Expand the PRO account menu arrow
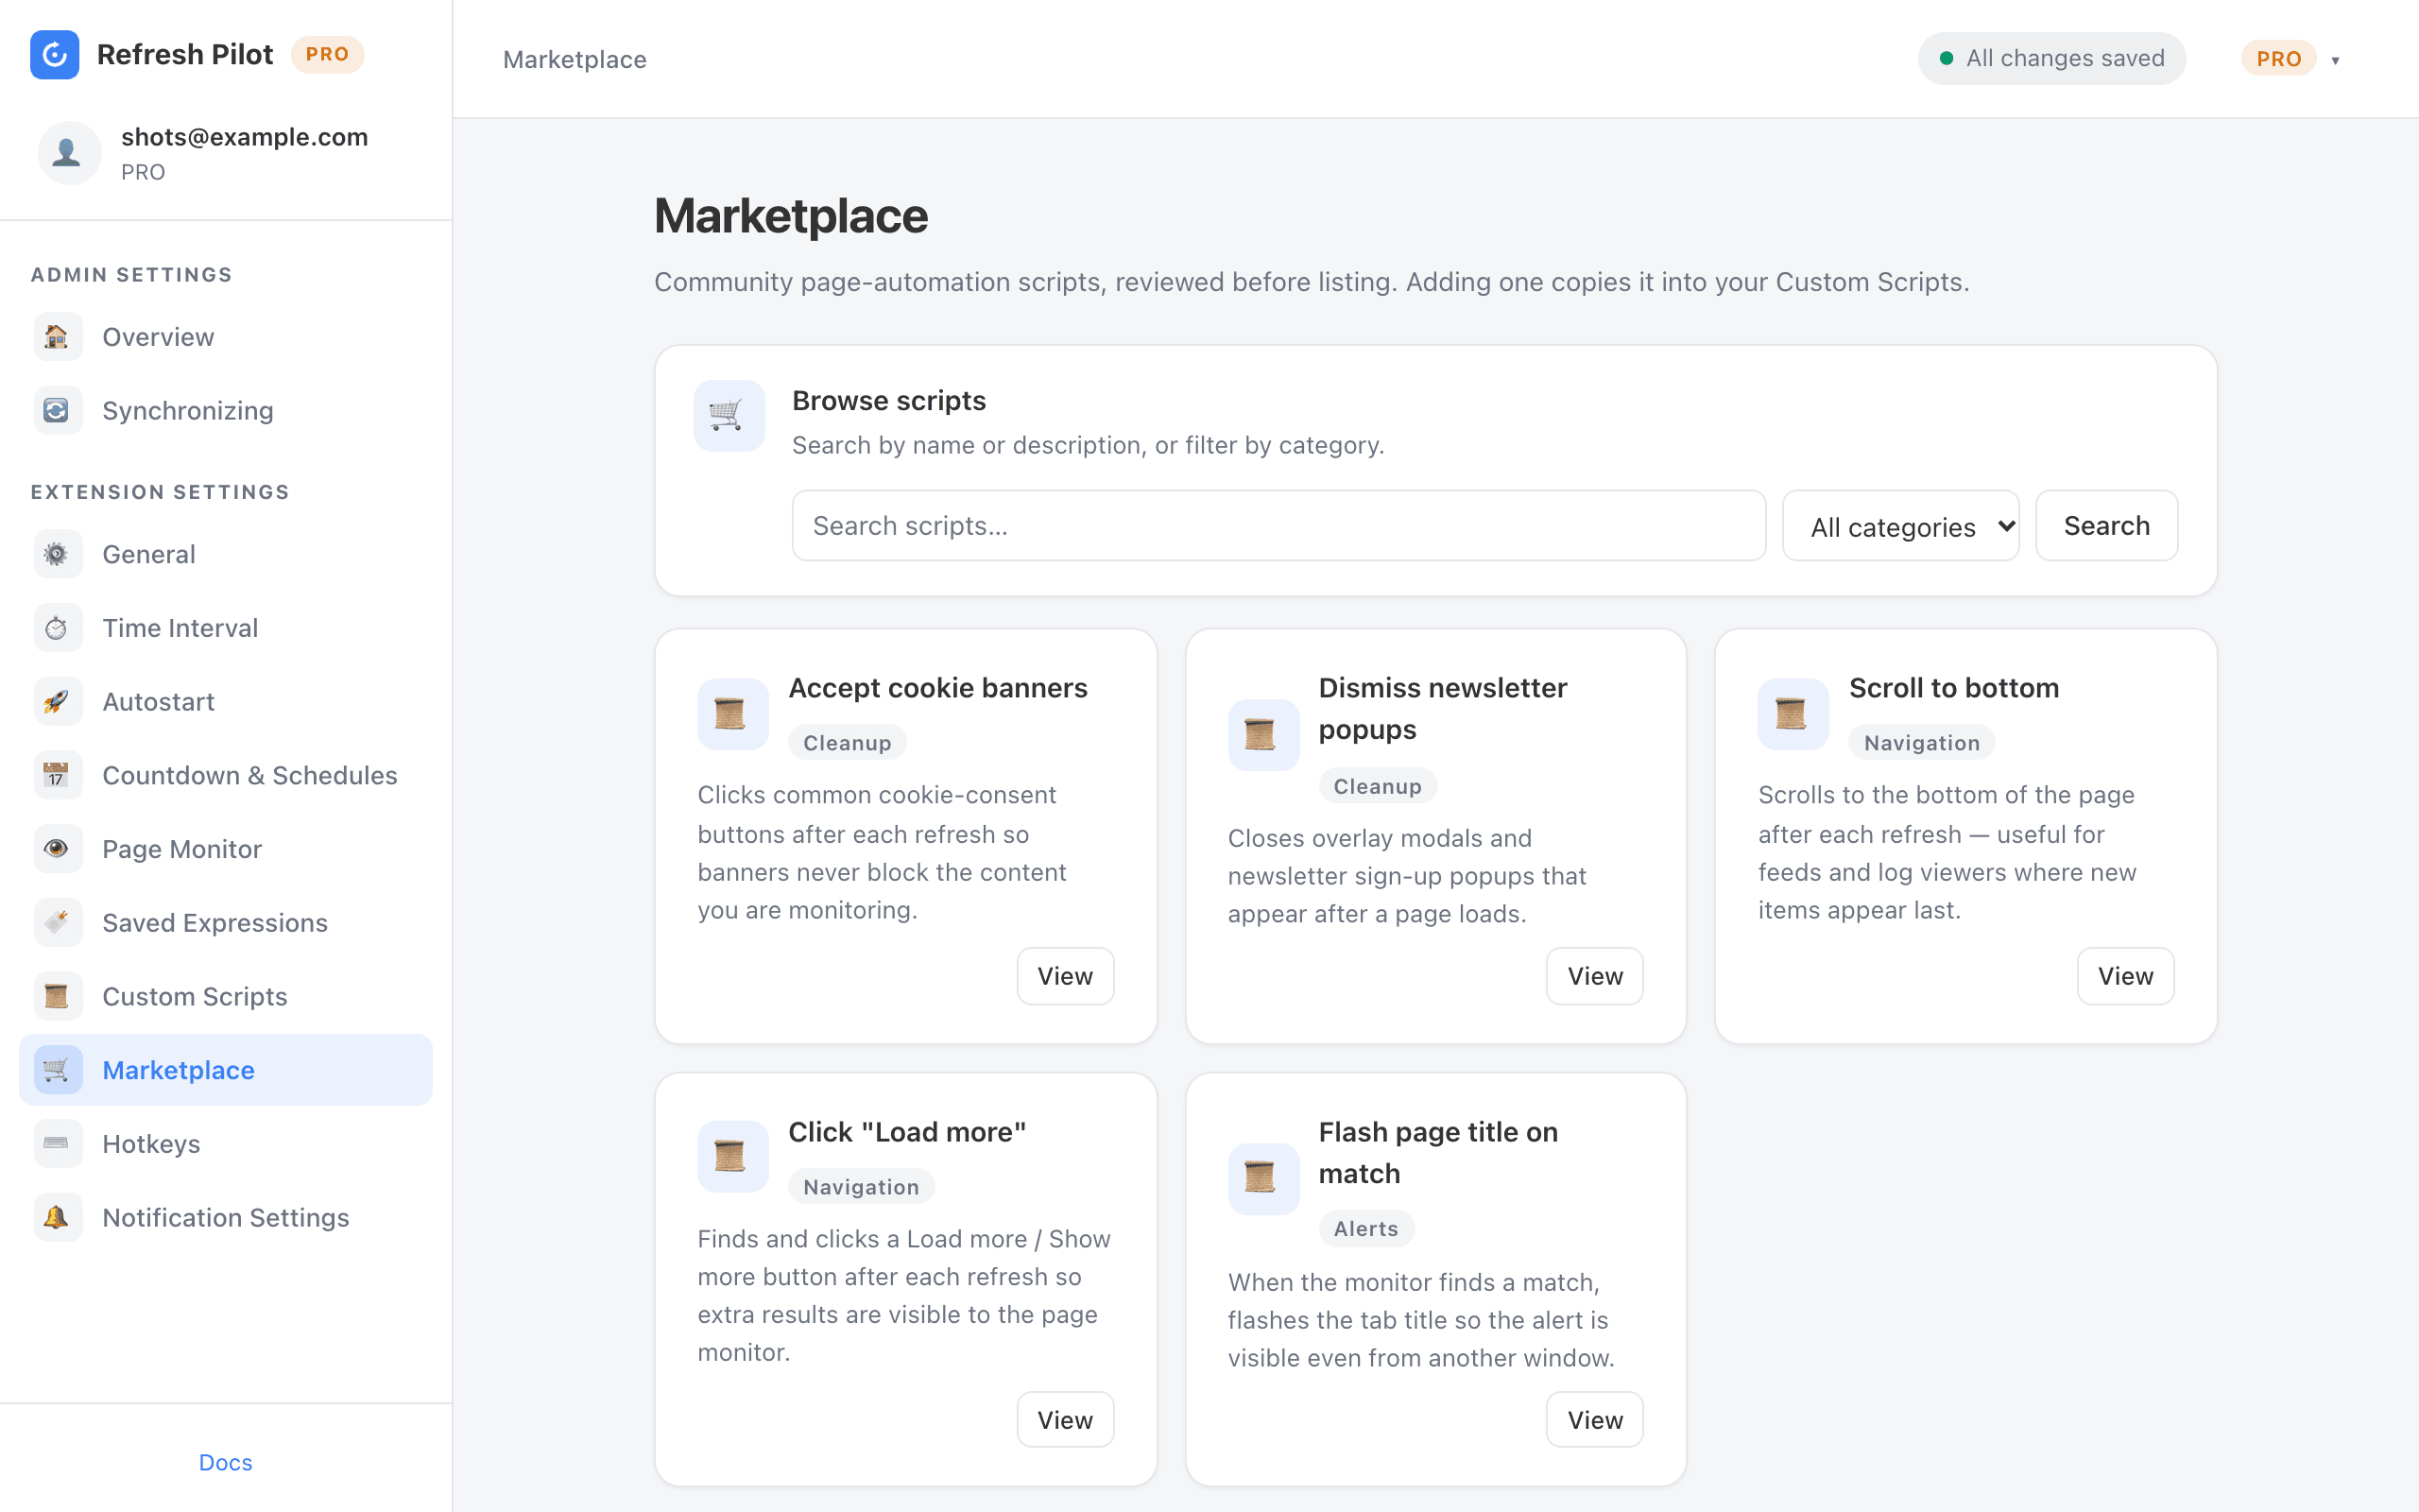The width and height of the screenshot is (2419, 1512). click(2335, 60)
